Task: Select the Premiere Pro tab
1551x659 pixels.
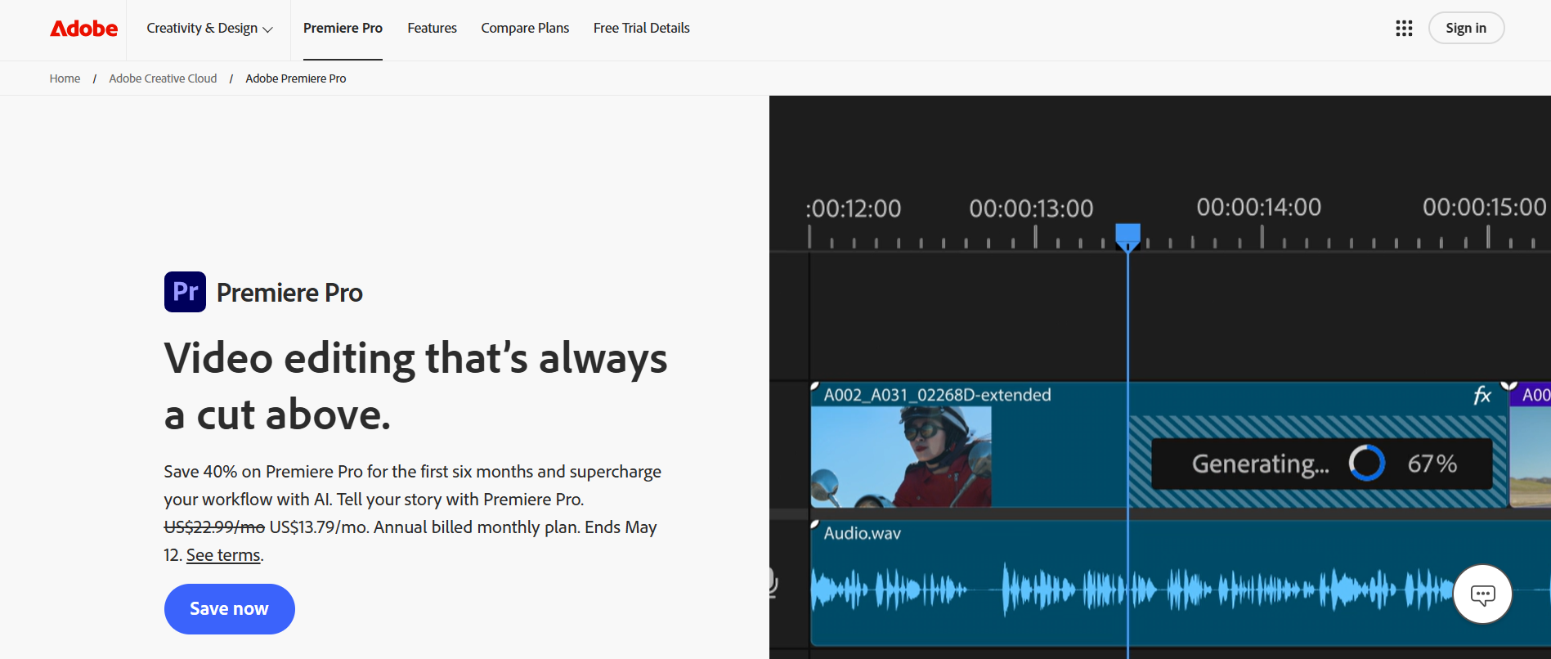Action: pos(343,29)
